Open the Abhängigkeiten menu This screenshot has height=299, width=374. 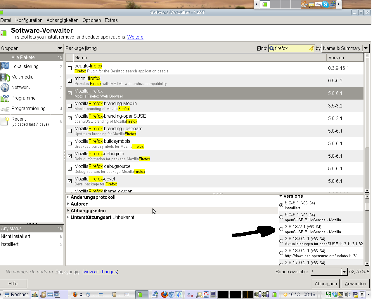(63, 20)
